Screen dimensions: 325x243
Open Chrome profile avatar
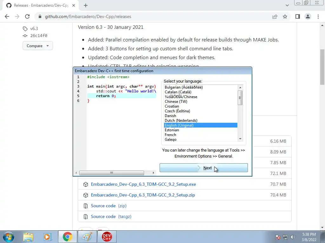click(x=308, y=16)
